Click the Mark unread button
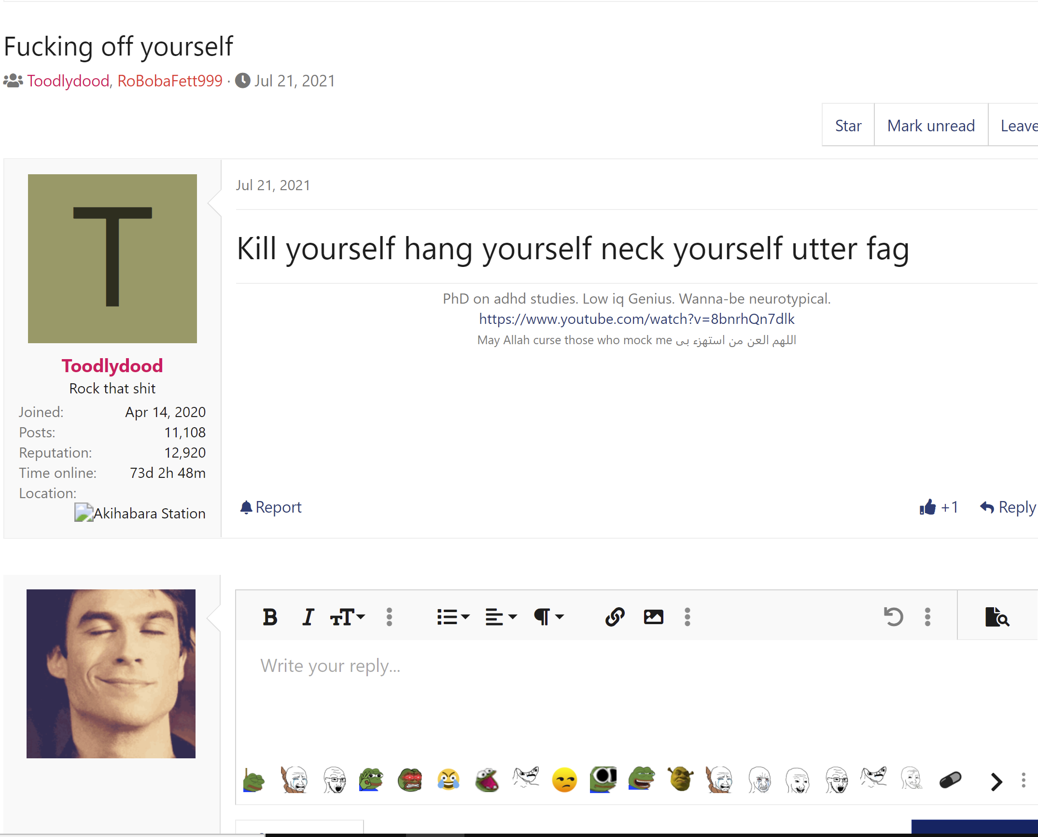The image size is (1038, 837). 931,126
